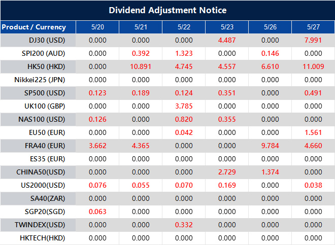Click the 5/20 date column header
This screenshot has height=245, width=335.
[x=97, y=27]
